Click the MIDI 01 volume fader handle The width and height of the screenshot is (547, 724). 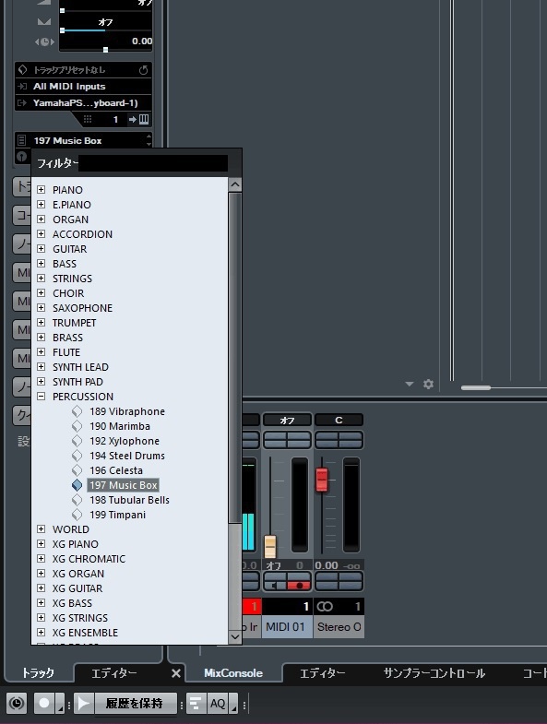click(270, 547)
